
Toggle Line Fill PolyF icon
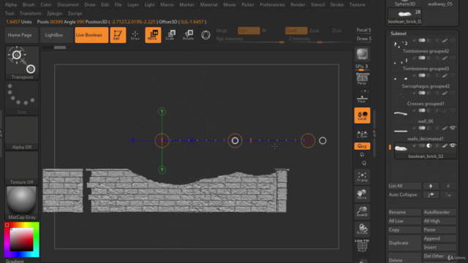(362, 245)
